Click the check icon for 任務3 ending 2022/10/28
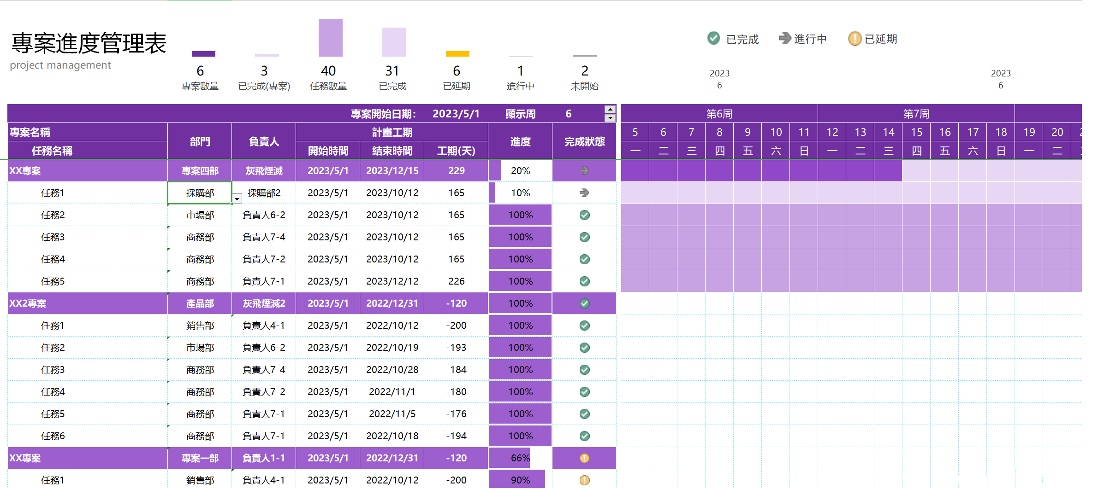Viewport: 1098px width, 489px height. [x=584, y=370]
